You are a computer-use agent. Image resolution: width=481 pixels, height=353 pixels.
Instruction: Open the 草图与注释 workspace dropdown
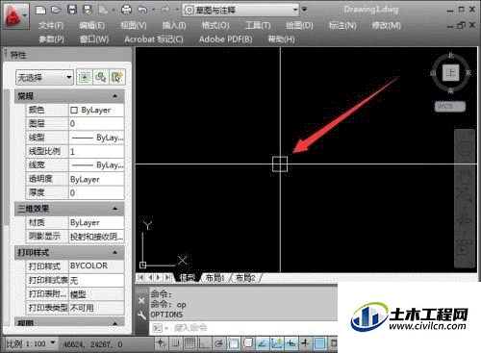[x=240, y=11]
